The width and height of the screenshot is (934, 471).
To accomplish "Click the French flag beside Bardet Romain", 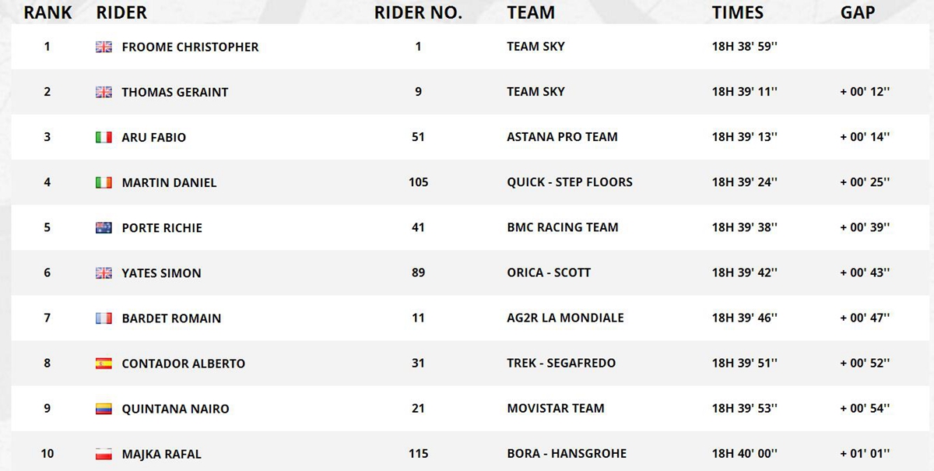I will (104, 318).
